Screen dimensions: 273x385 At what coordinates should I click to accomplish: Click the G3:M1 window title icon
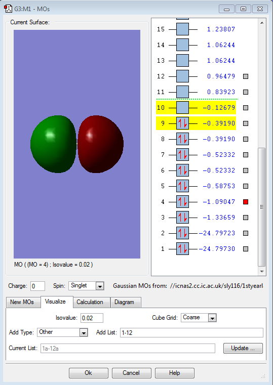point(8,9)
